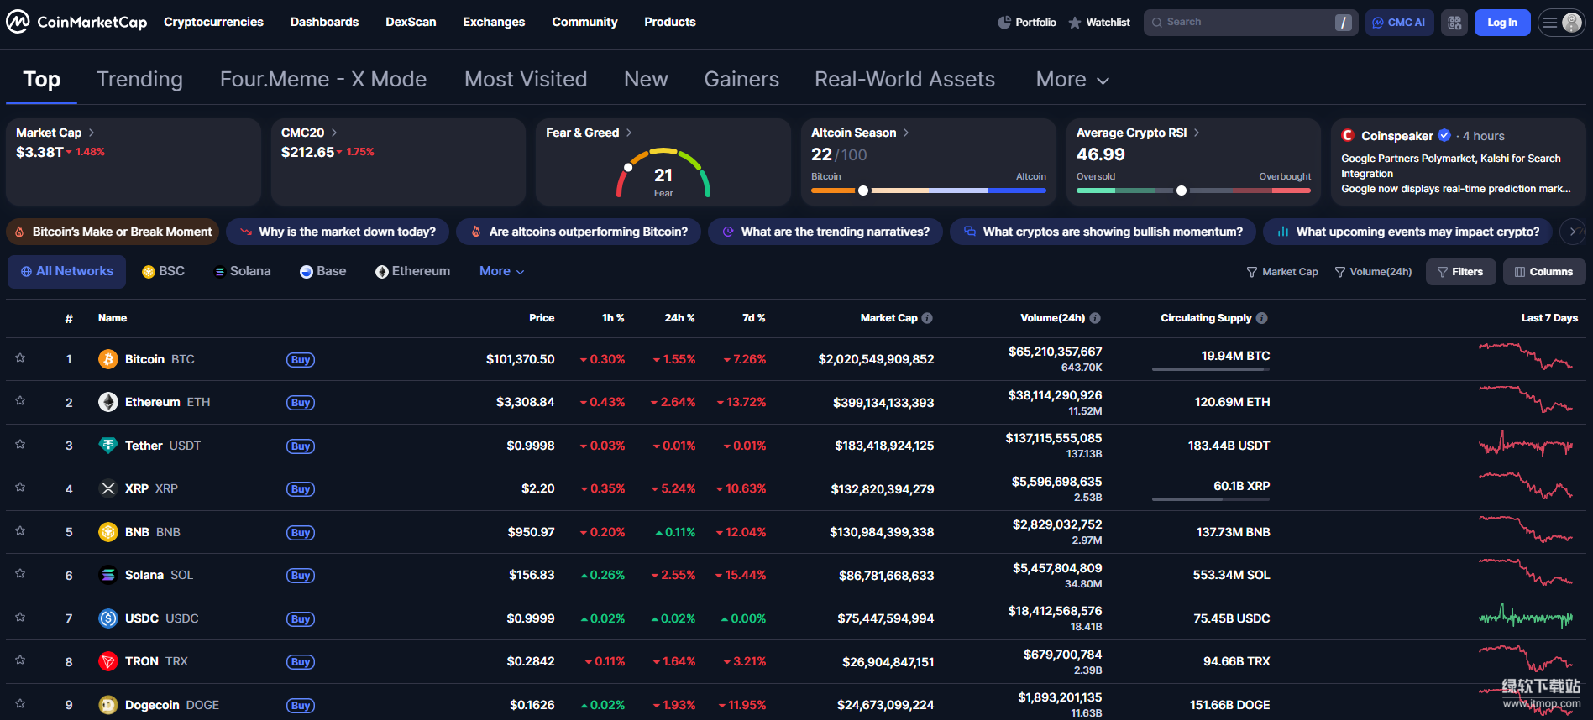Open the Portfolio pie chart icon
1593x720 pixels.
(x=1004, y=23)
